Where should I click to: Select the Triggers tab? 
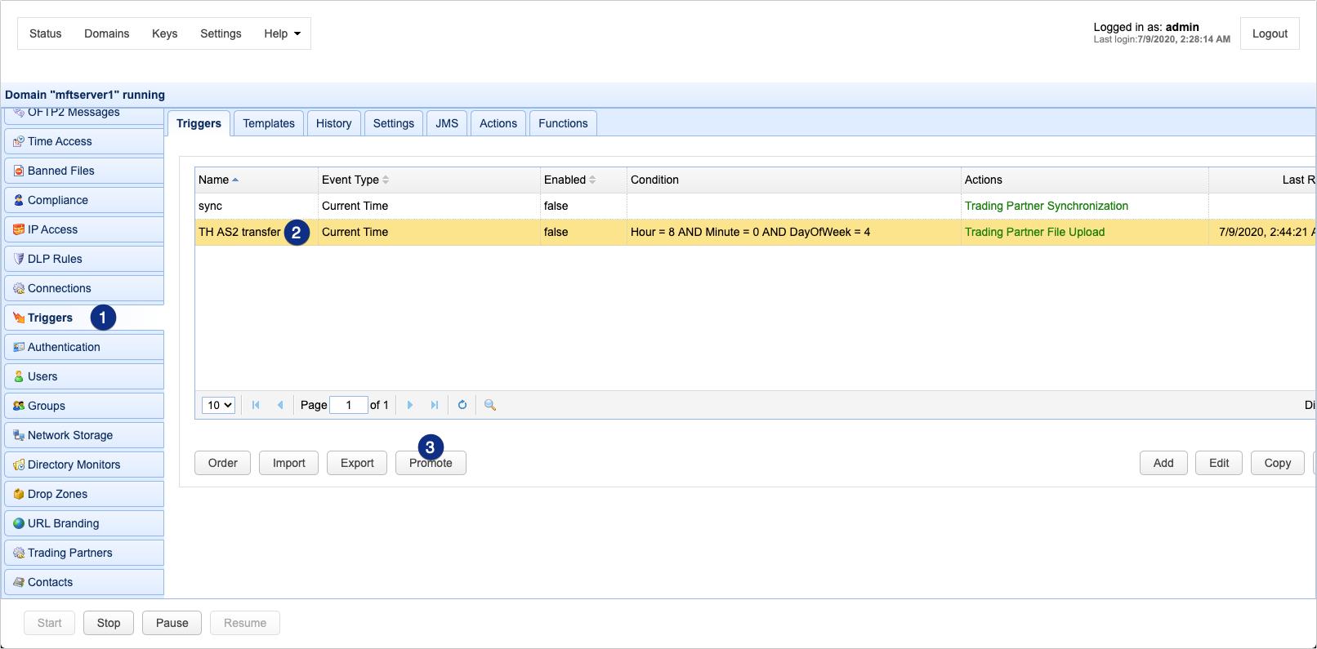point(199,123)
